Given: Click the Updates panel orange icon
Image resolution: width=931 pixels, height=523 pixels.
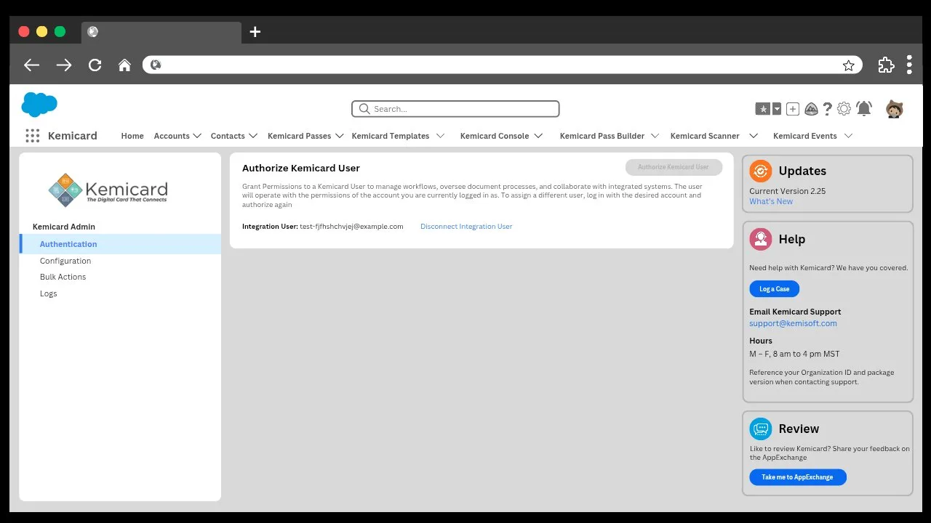Looking at the screenshot, I should click(761, 171).
